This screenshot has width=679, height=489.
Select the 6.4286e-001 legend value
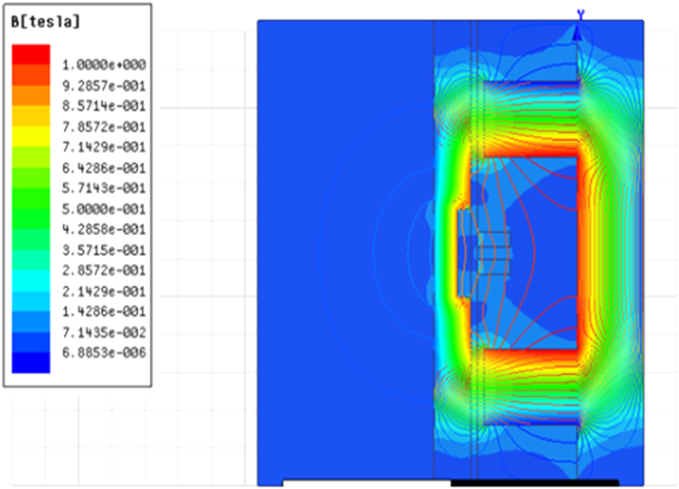[x=104, y=168]
